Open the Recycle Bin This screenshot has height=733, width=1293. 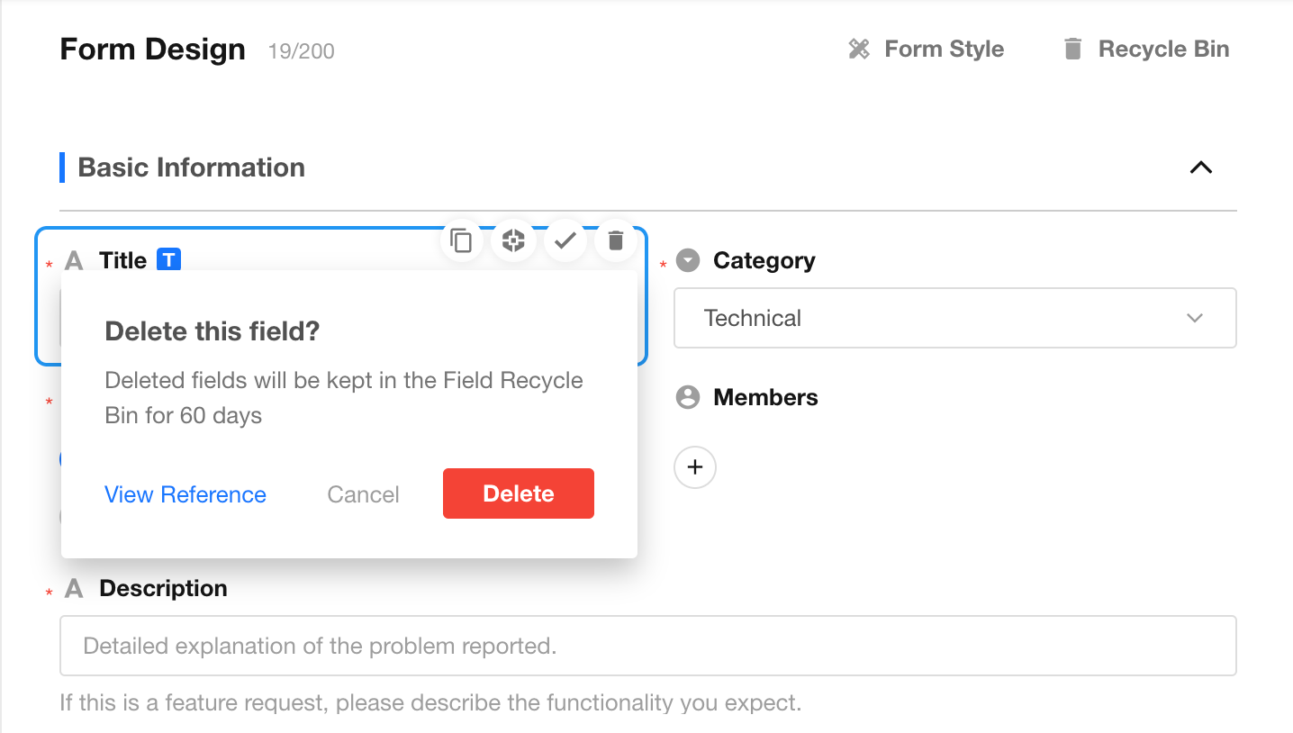click(1145, 49)
